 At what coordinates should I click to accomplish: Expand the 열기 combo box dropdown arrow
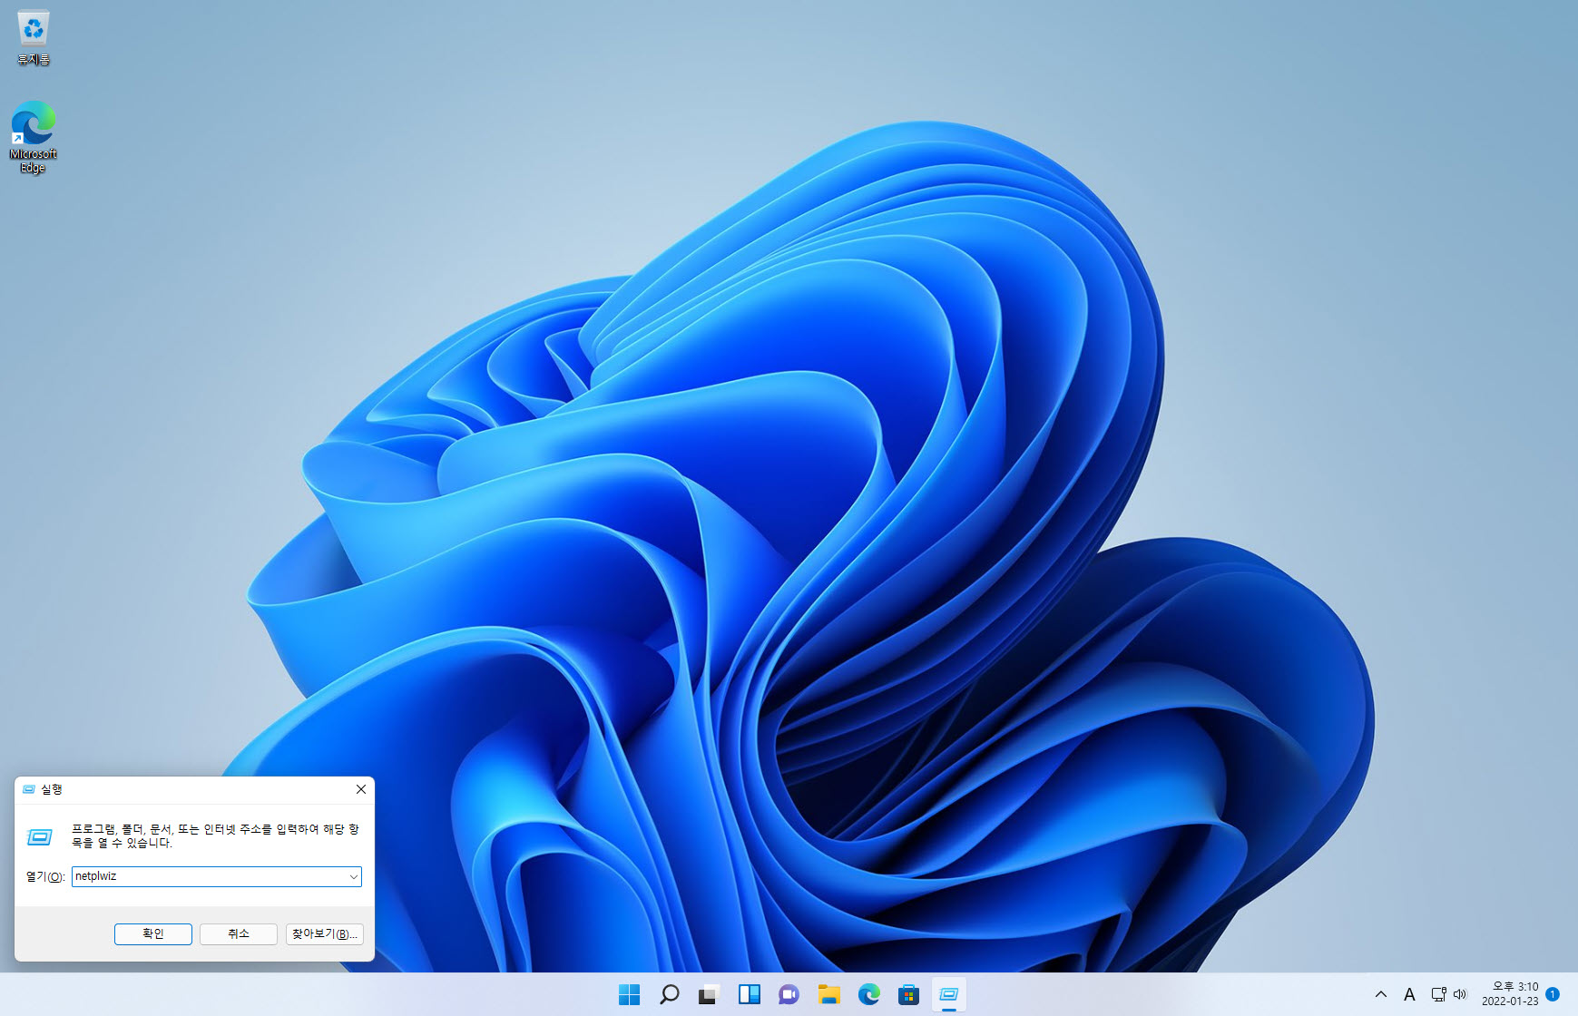tap(353, 876)
